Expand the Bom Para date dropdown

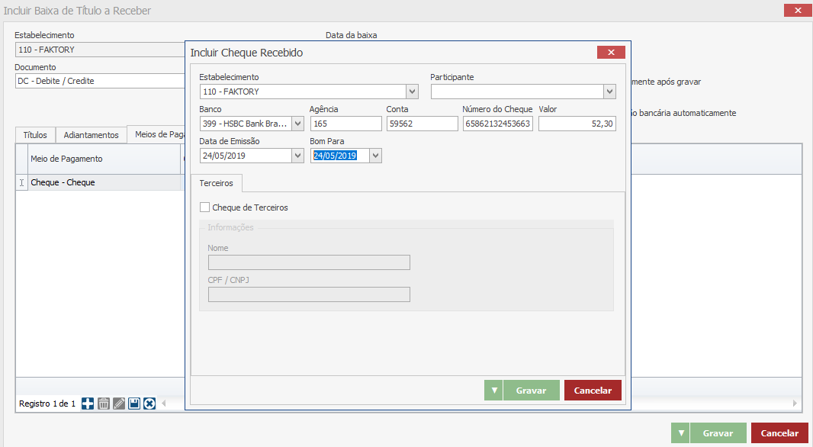coord(375,156)
